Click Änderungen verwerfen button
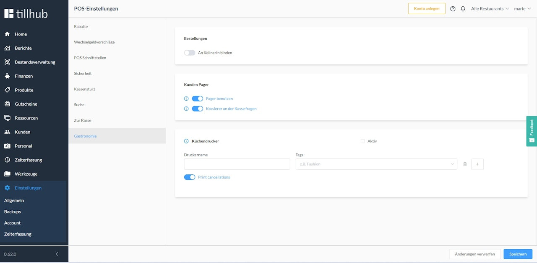This screenshot has height=263, width=537. [475, 254]
